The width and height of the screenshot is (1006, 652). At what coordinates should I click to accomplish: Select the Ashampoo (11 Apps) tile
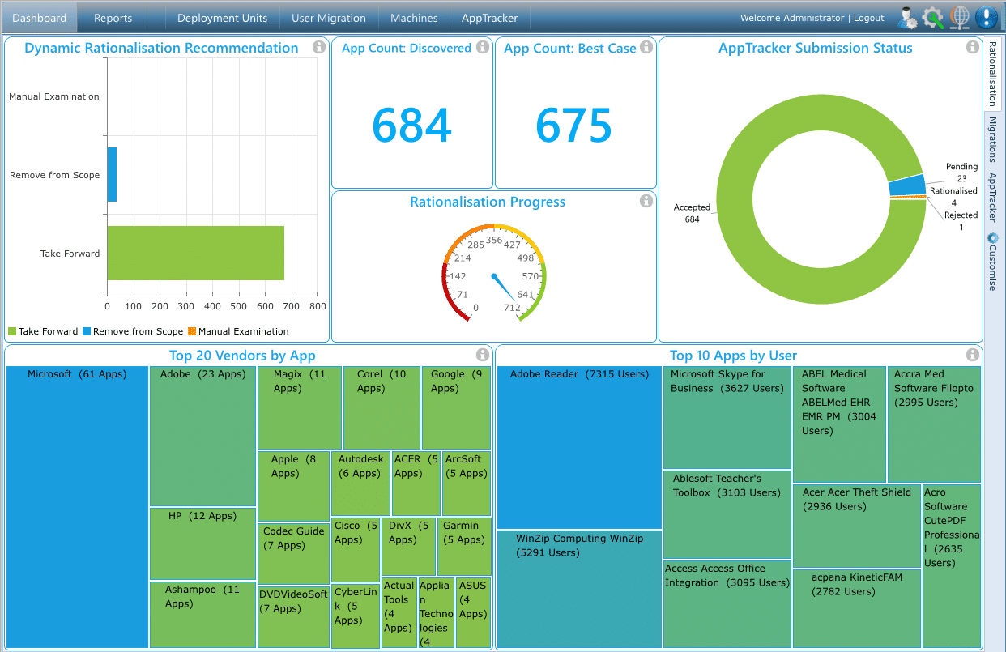pyautogui.click(x=202, y=615)
